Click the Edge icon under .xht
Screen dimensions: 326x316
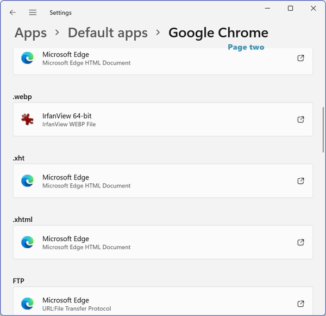coord(28,181)
